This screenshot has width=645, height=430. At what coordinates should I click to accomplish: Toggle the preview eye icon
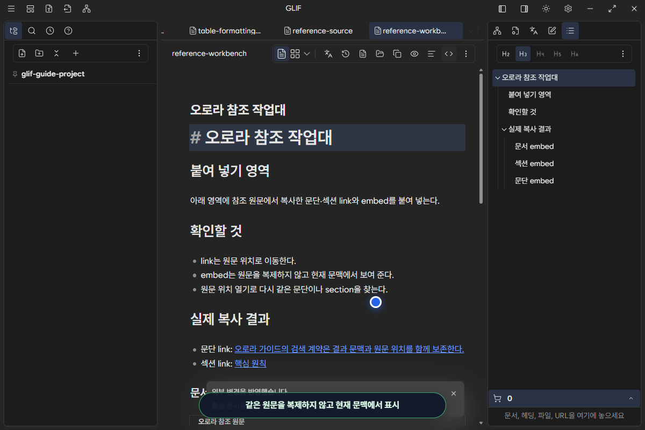point(414,54)
